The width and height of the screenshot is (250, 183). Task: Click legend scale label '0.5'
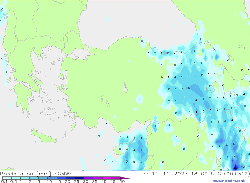click(x=13, y=182)
